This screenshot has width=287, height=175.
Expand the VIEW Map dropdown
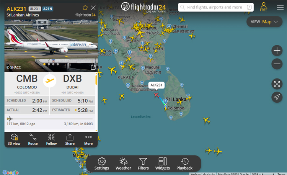coord(264,22)
